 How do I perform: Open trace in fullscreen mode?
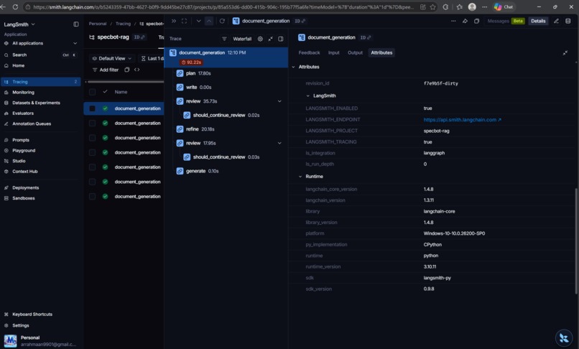[x=185, y=21]
